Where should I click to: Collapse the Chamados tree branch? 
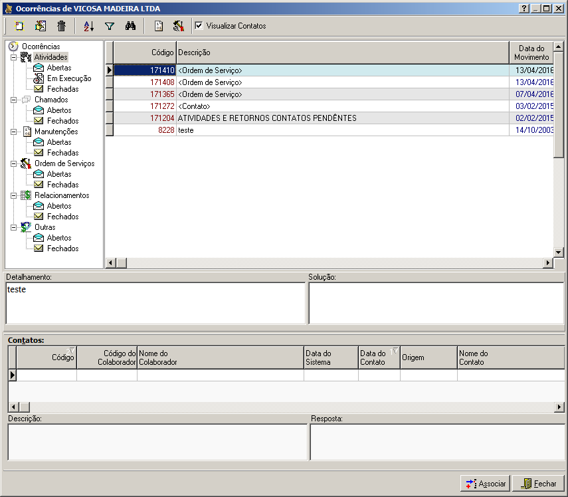click(x=13, y=100)
